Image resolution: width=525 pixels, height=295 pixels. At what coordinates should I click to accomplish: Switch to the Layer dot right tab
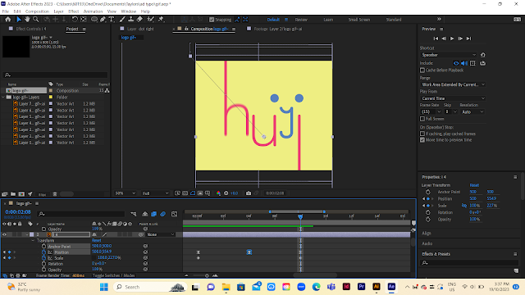coord(140,29)
